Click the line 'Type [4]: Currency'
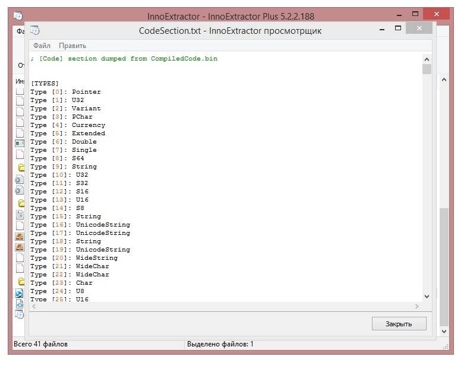The height and width of the screenshot is (366, 464). tap(68, 125)
